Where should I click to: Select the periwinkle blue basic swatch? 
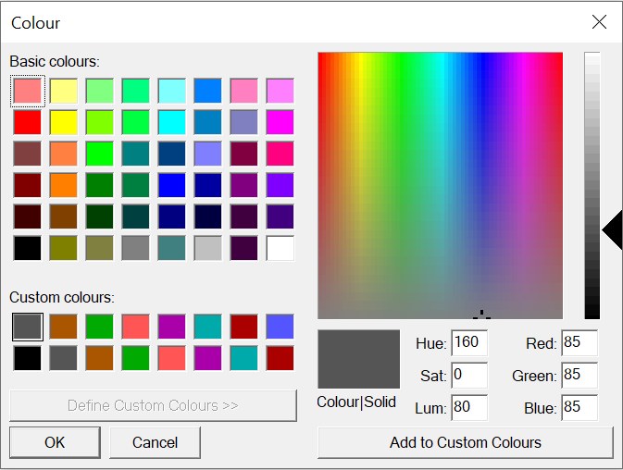coord(207,154)
